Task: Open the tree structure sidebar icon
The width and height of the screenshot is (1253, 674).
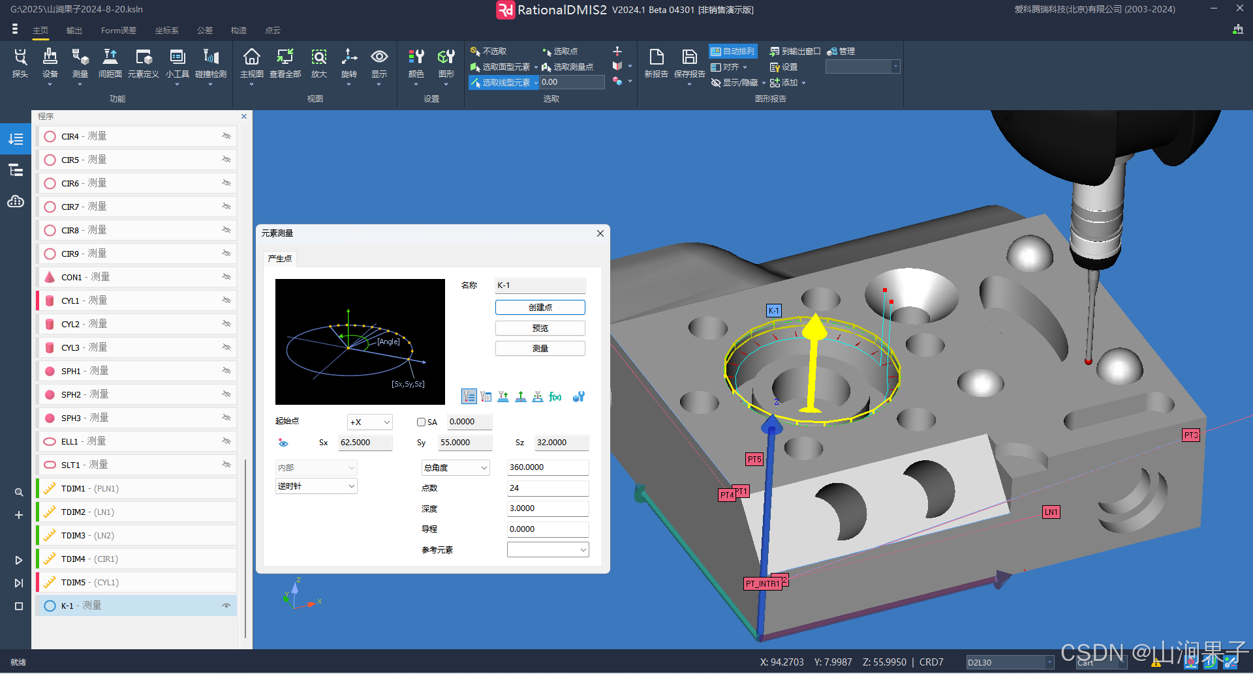Action: pyautogui.click(x=16, y=170)
